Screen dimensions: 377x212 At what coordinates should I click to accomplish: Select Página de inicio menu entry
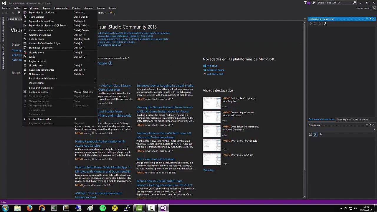[59, 61]
